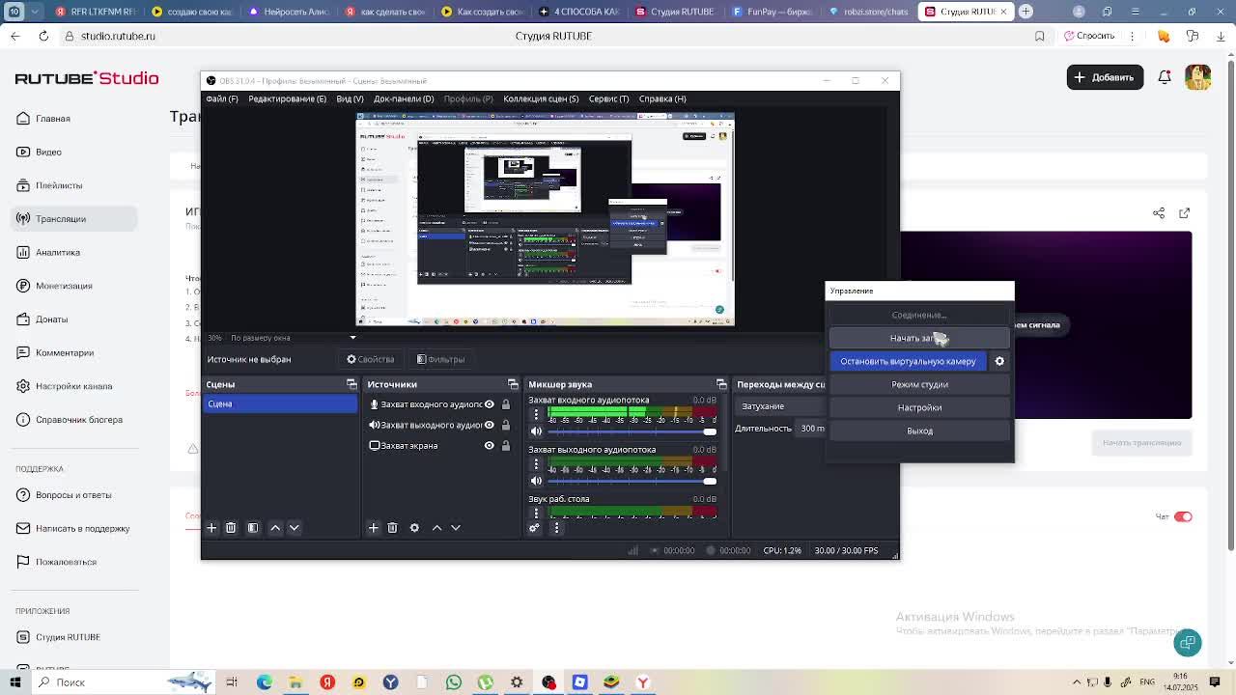
Task: Stop the virtual camera
Action: tap(908, 361)
